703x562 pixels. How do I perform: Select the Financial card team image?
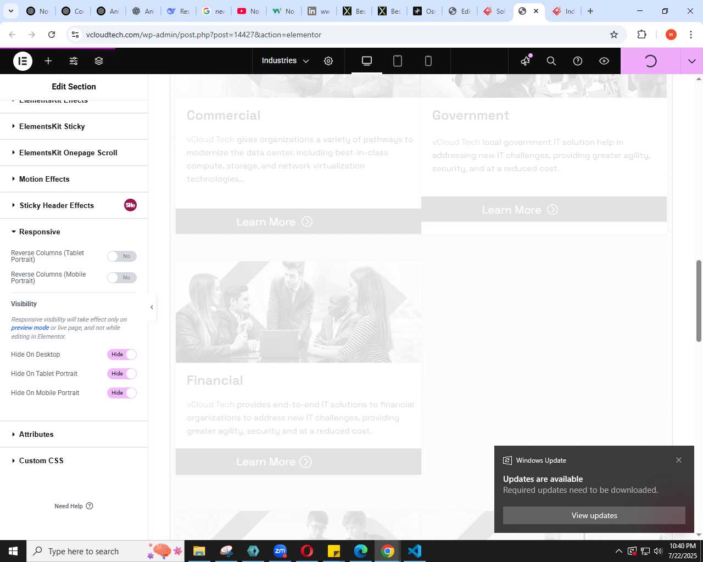tap(298, 312)
